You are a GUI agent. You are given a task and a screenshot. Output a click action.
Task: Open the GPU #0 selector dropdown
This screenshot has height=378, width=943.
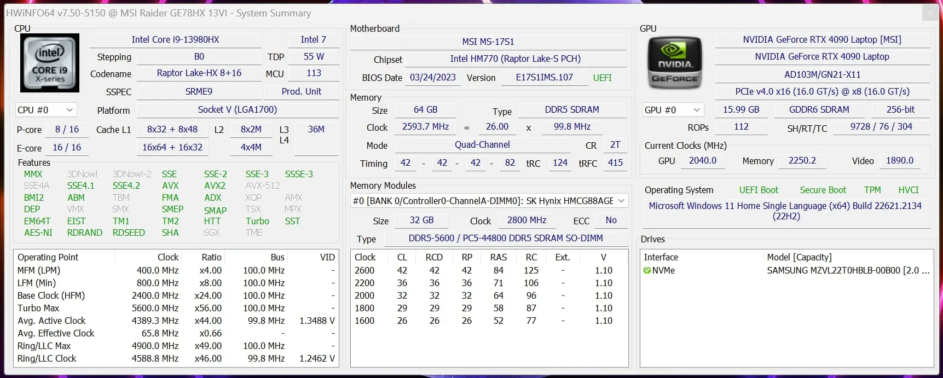[x=673, y=110]
